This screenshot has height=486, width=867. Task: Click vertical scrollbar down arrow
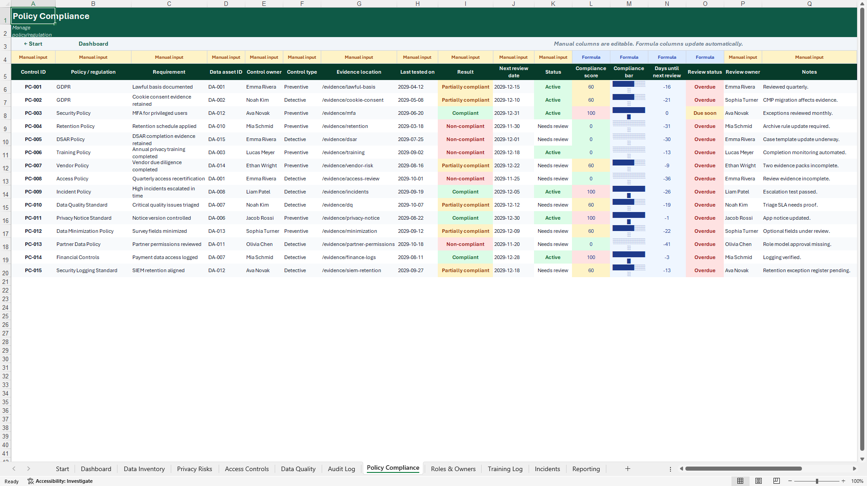[x=862, y=459]
